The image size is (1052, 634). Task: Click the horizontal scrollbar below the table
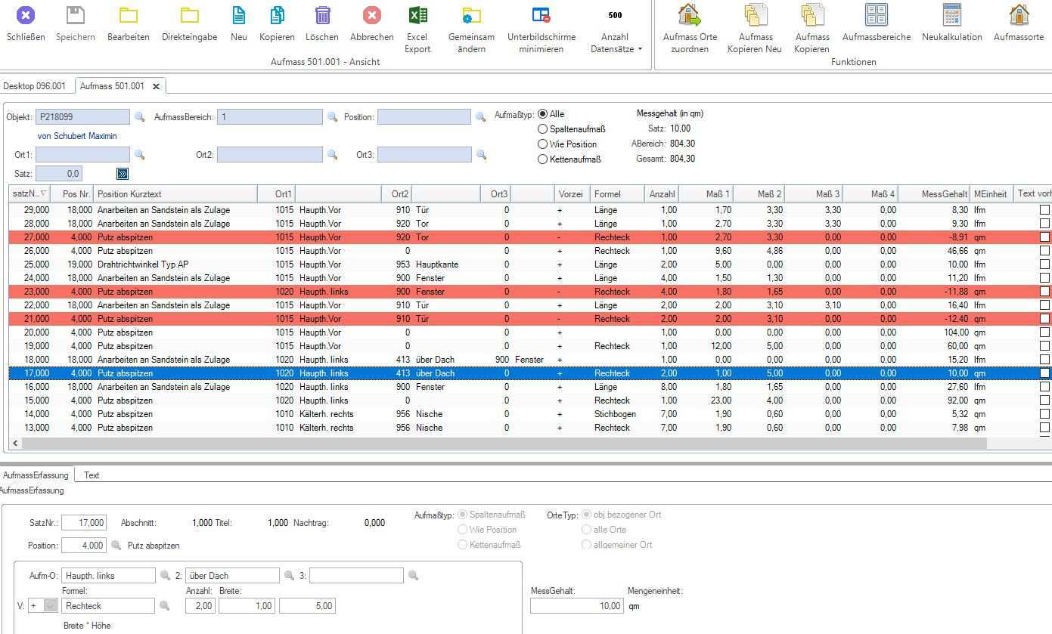click(499, 444)
